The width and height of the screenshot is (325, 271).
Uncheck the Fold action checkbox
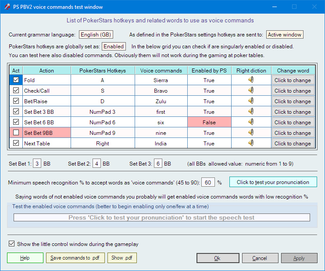(16, 80)
